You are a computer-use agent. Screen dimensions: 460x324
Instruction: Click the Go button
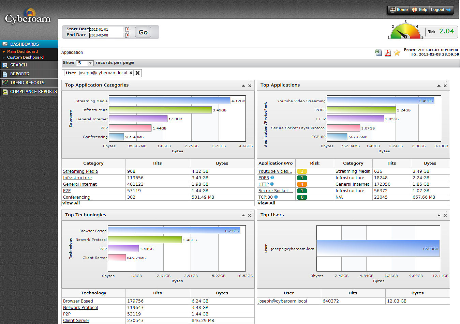(x=143, y=32)
